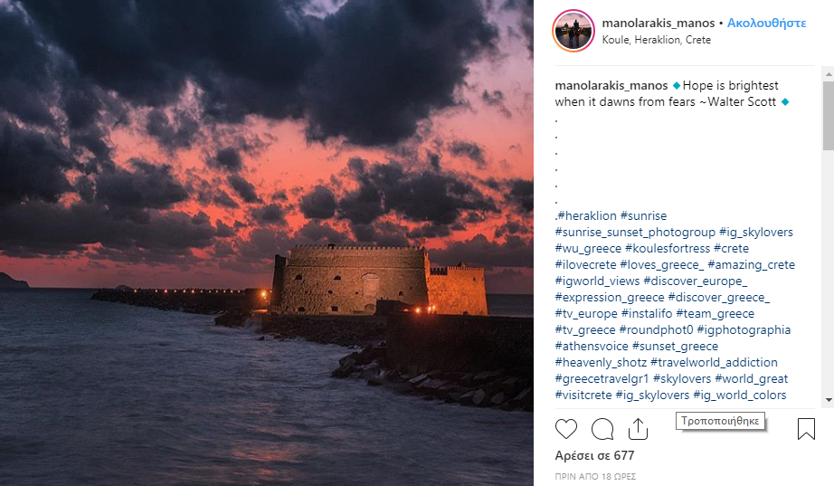Like the post with heart icon
Image resolution: width=834 pixels, height=486 pixels.
pos(566,429)
